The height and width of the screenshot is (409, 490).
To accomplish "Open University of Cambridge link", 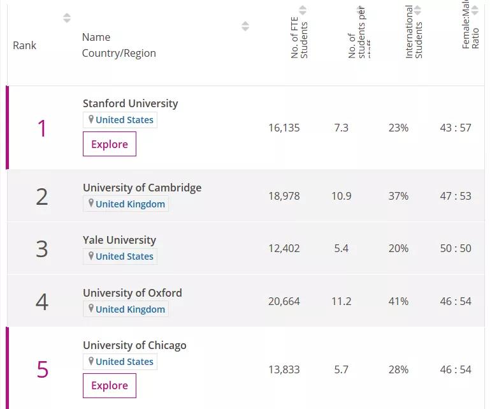I will (142, 188).
